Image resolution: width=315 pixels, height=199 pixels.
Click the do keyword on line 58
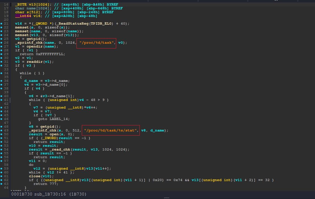click(x=31, y=165)
